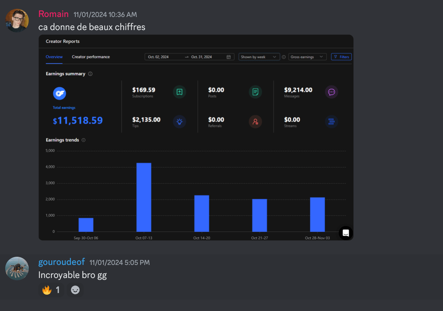Click the Streams icon

pyautogui.click(x=331, y=122)
